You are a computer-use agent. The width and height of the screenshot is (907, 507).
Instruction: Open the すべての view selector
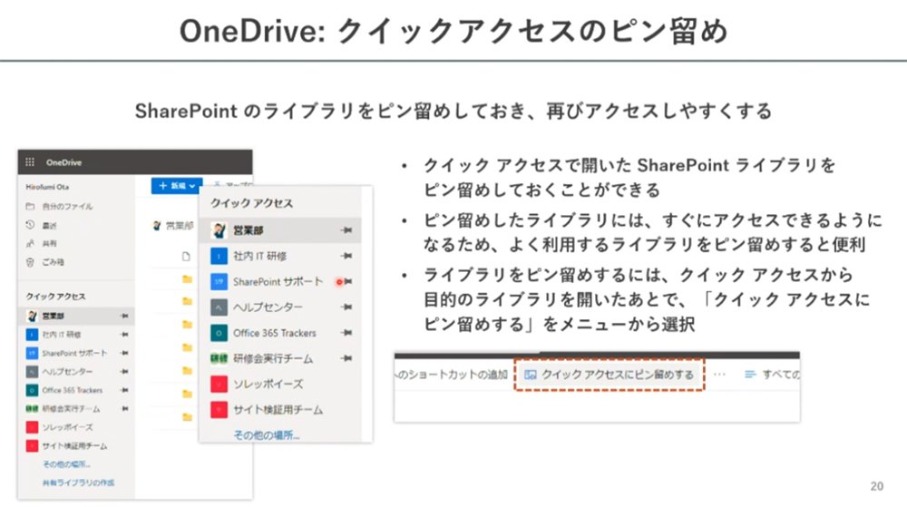coord(772,375)
